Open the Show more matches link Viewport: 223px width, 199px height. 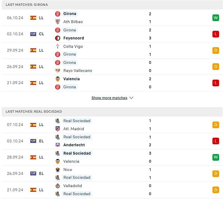click(109, 98)
